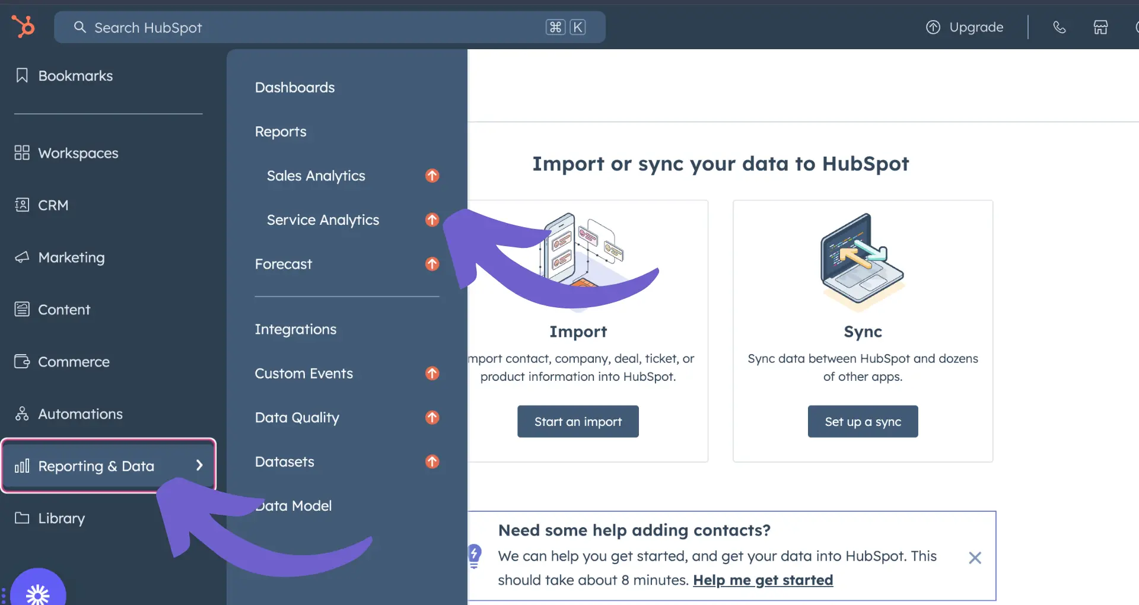The height and width of the screenshot is (605, 1139).
Task: Click the Reporting & Data chevron arrow
Action: (199, 466)
